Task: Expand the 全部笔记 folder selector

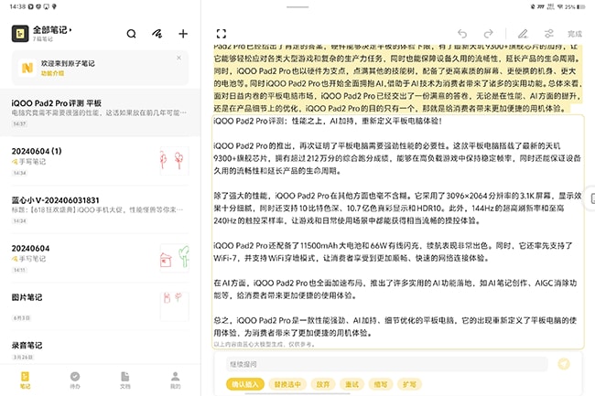Action: click(x=52, y=30)
